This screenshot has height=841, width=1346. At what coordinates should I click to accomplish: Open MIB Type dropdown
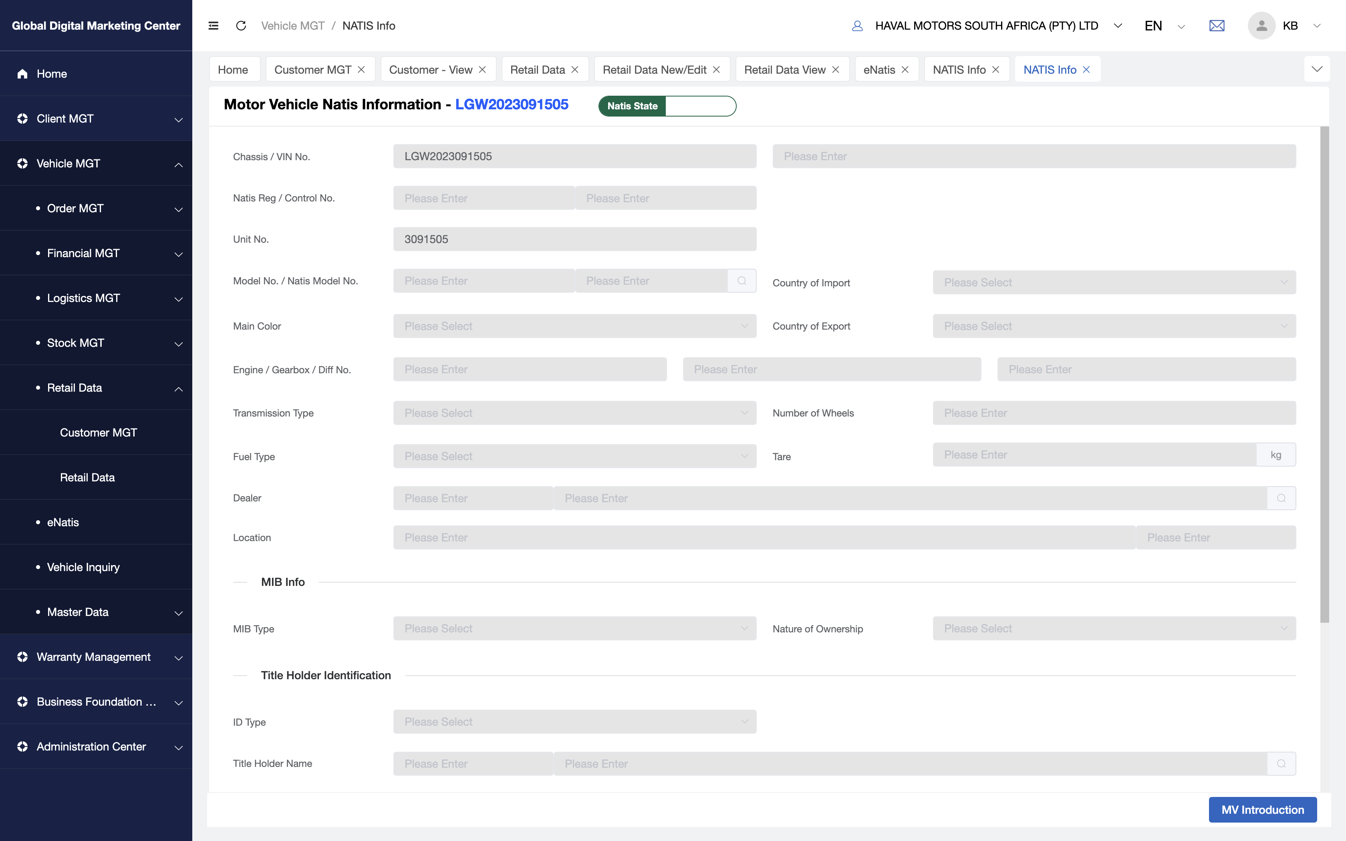coord(574,628)
